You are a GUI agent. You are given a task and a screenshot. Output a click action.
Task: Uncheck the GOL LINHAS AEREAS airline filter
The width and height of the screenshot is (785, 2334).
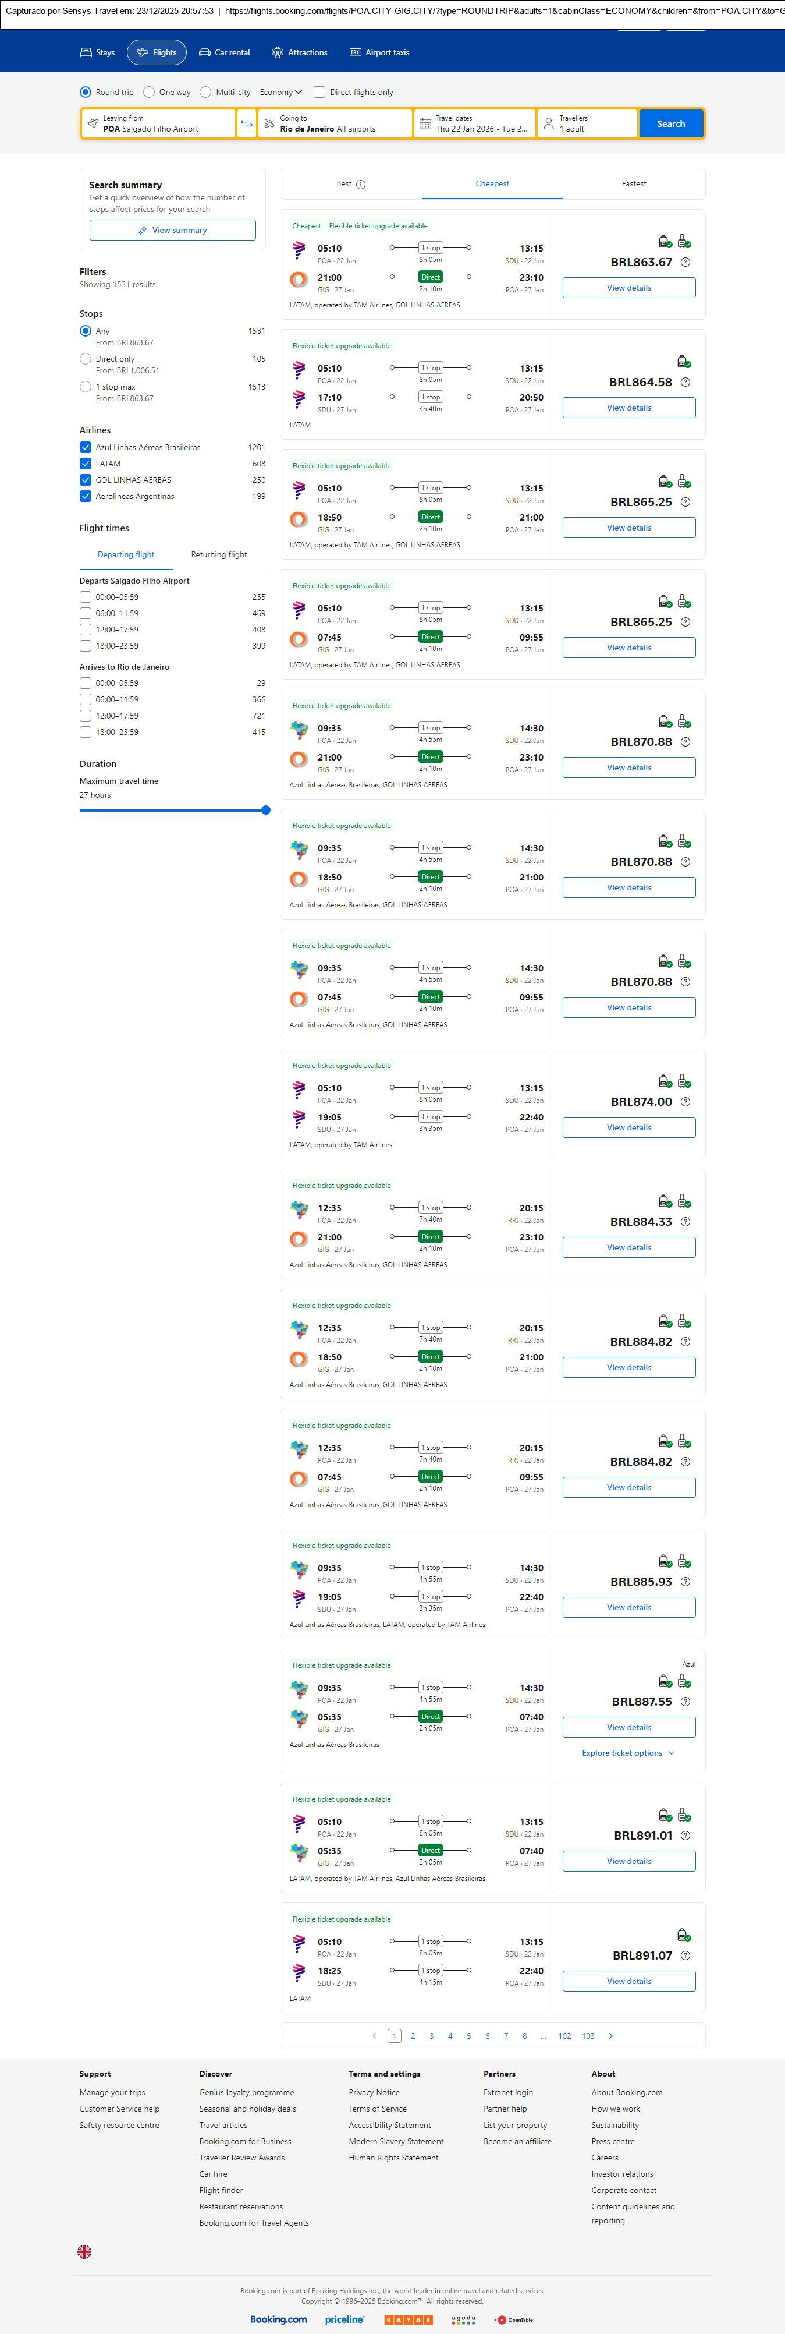[85, 480]
